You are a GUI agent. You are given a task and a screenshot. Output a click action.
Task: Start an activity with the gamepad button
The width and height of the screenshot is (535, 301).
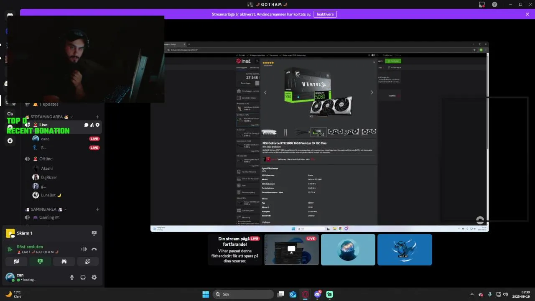[x=64, y=261]
